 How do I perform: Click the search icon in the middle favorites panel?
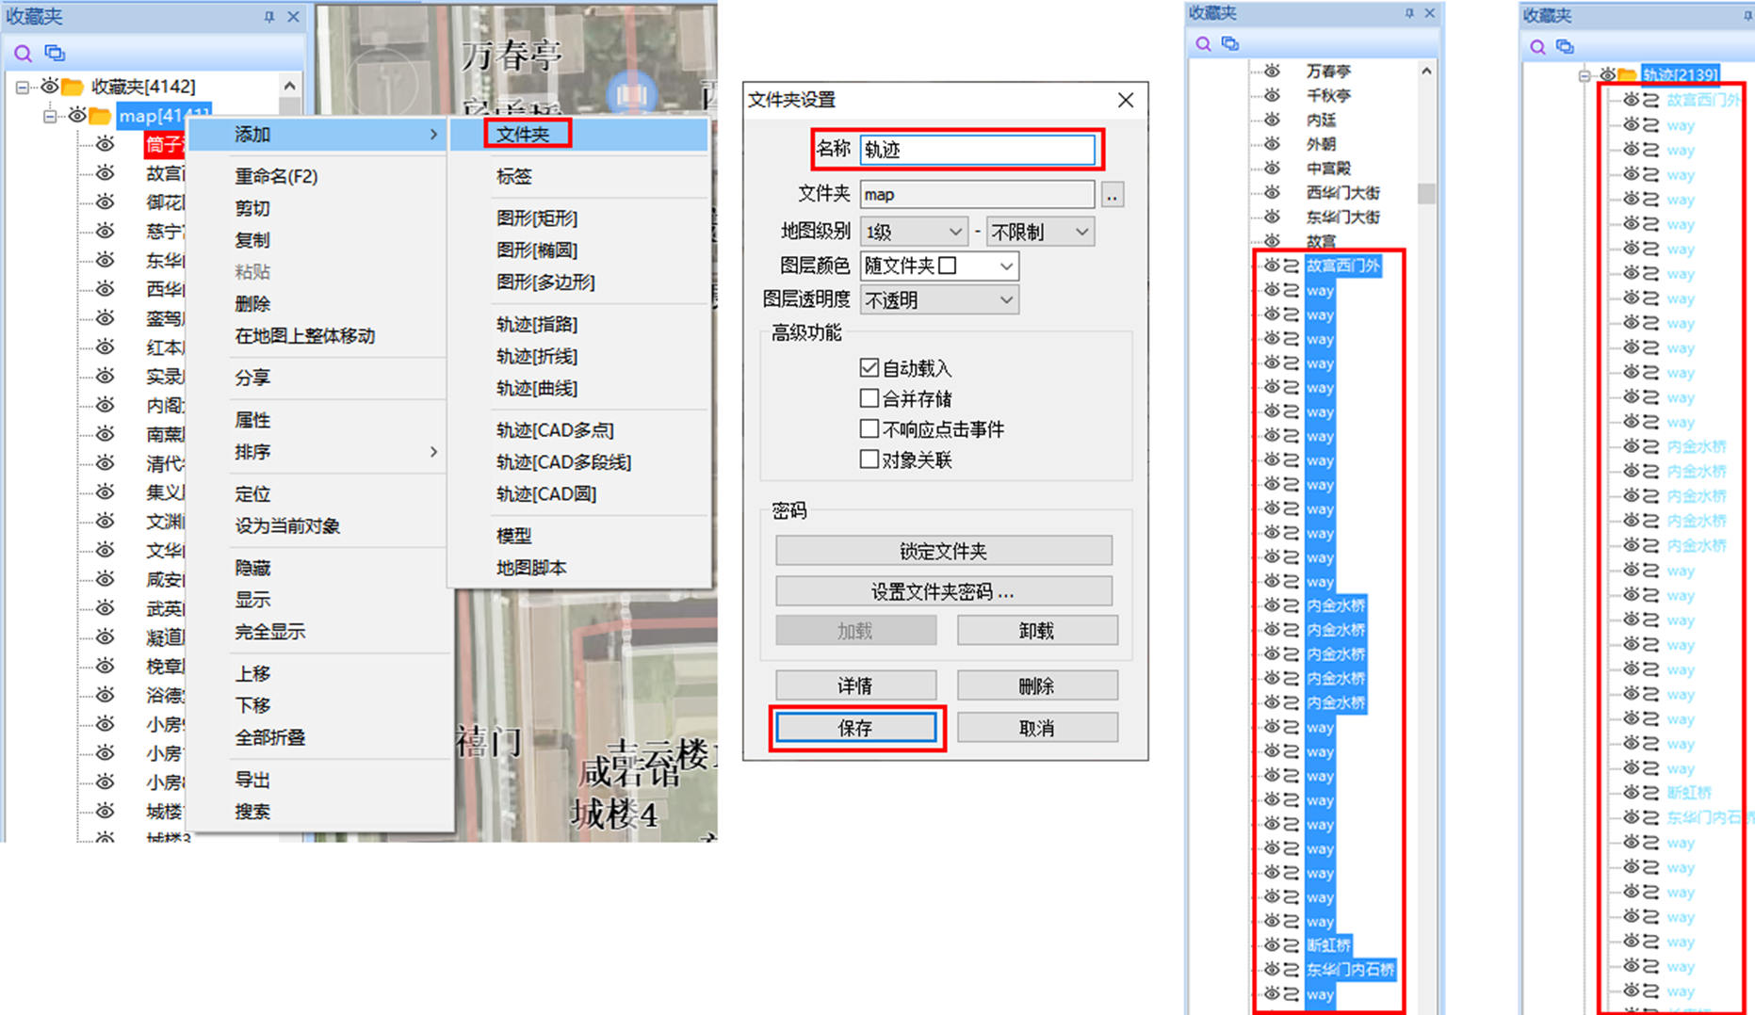pyautogui.click(x=1203, y=44)
